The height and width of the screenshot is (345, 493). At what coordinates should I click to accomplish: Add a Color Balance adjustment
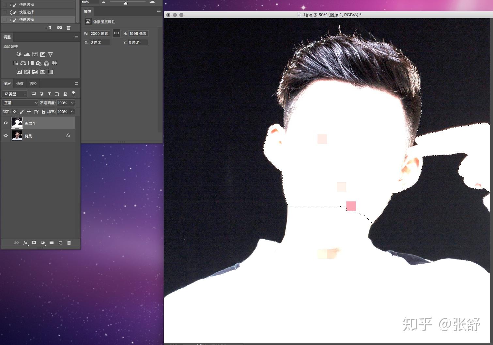pos(23,63)
